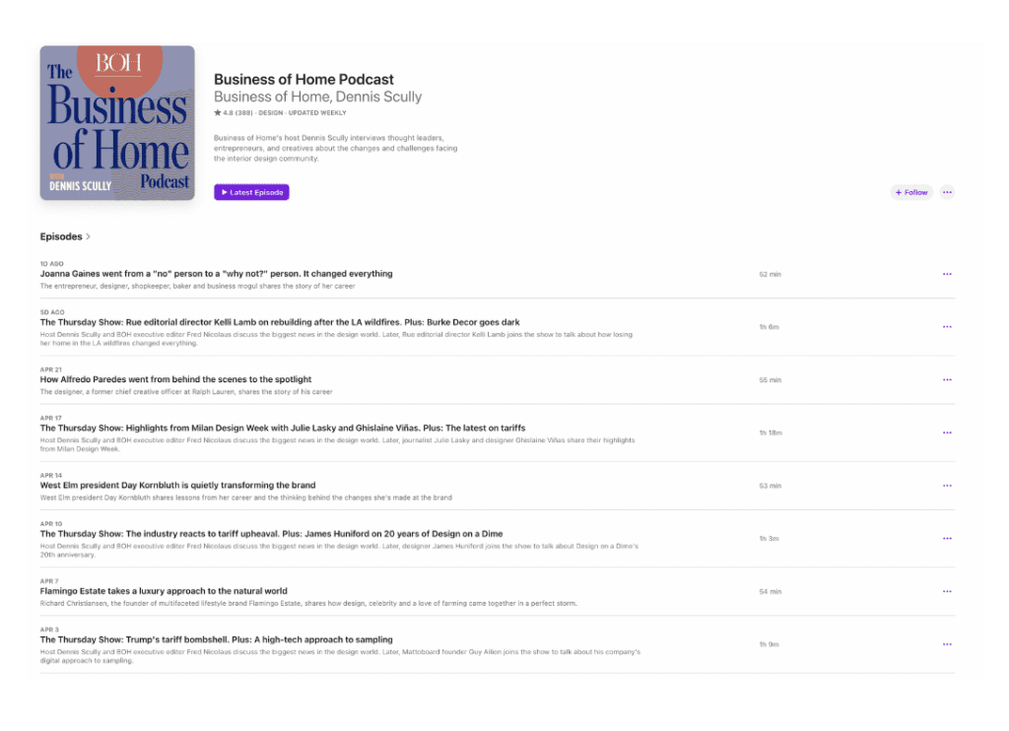The image size is (1009, 731).
Task: Open more options for Kelli Lamb episode
Action: pyautogui.click(x=947, y=327)
